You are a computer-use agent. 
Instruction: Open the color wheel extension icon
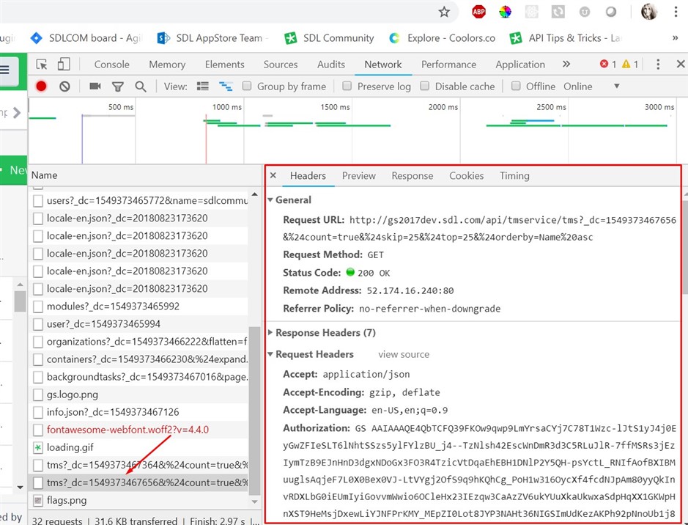click(x=505, y=12)
